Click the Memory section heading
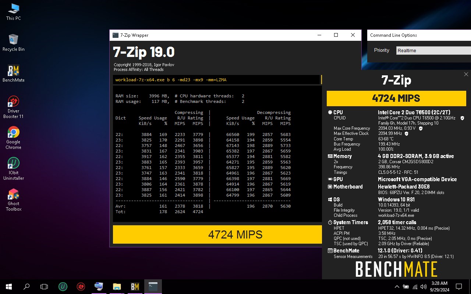This screenshot has width=471, height=294. click(x=342, y=156)
